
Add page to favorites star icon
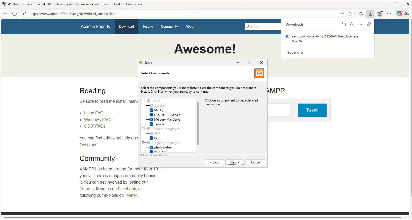(350, 14)
